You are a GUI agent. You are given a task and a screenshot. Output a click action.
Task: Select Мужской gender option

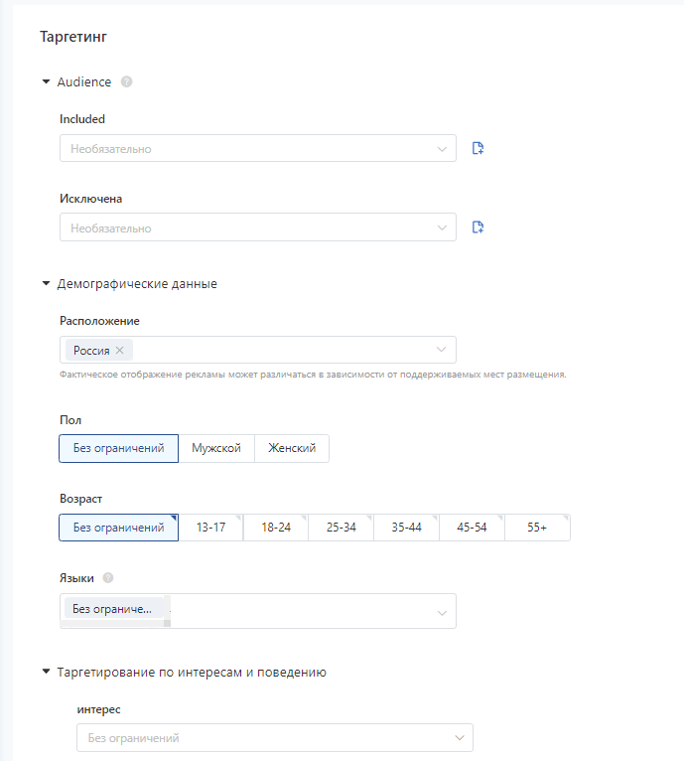coord(216,448)
